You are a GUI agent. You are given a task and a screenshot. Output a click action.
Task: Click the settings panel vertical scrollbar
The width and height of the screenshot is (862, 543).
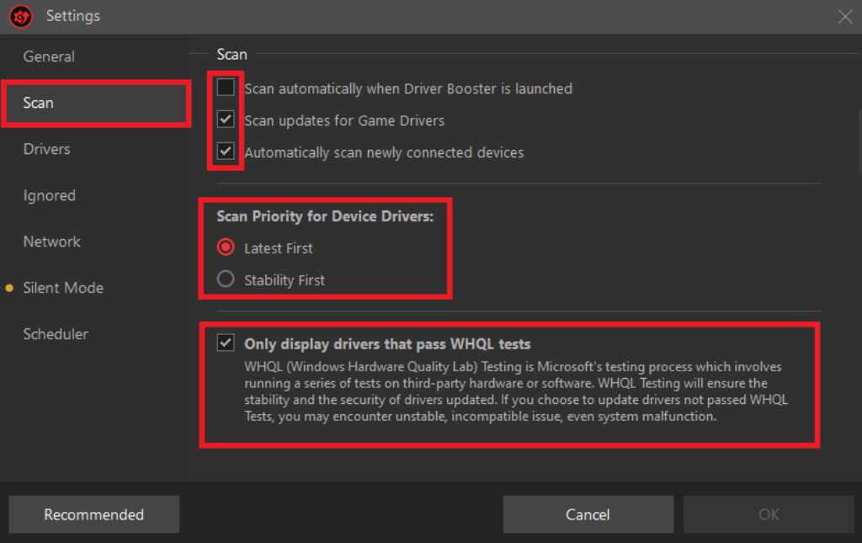pyautogui.click(x=859, y=141)
